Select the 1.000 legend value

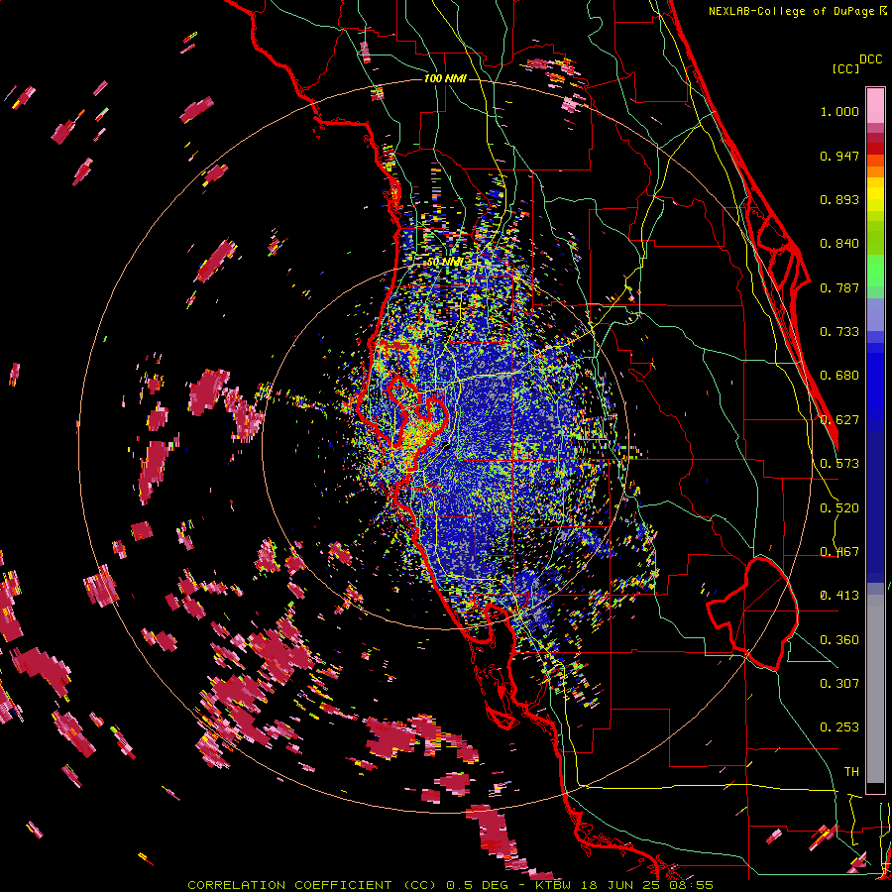[x=839, y=111]
